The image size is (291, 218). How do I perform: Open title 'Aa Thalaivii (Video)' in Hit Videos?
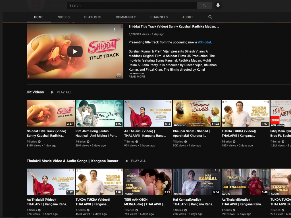[145, 133]
